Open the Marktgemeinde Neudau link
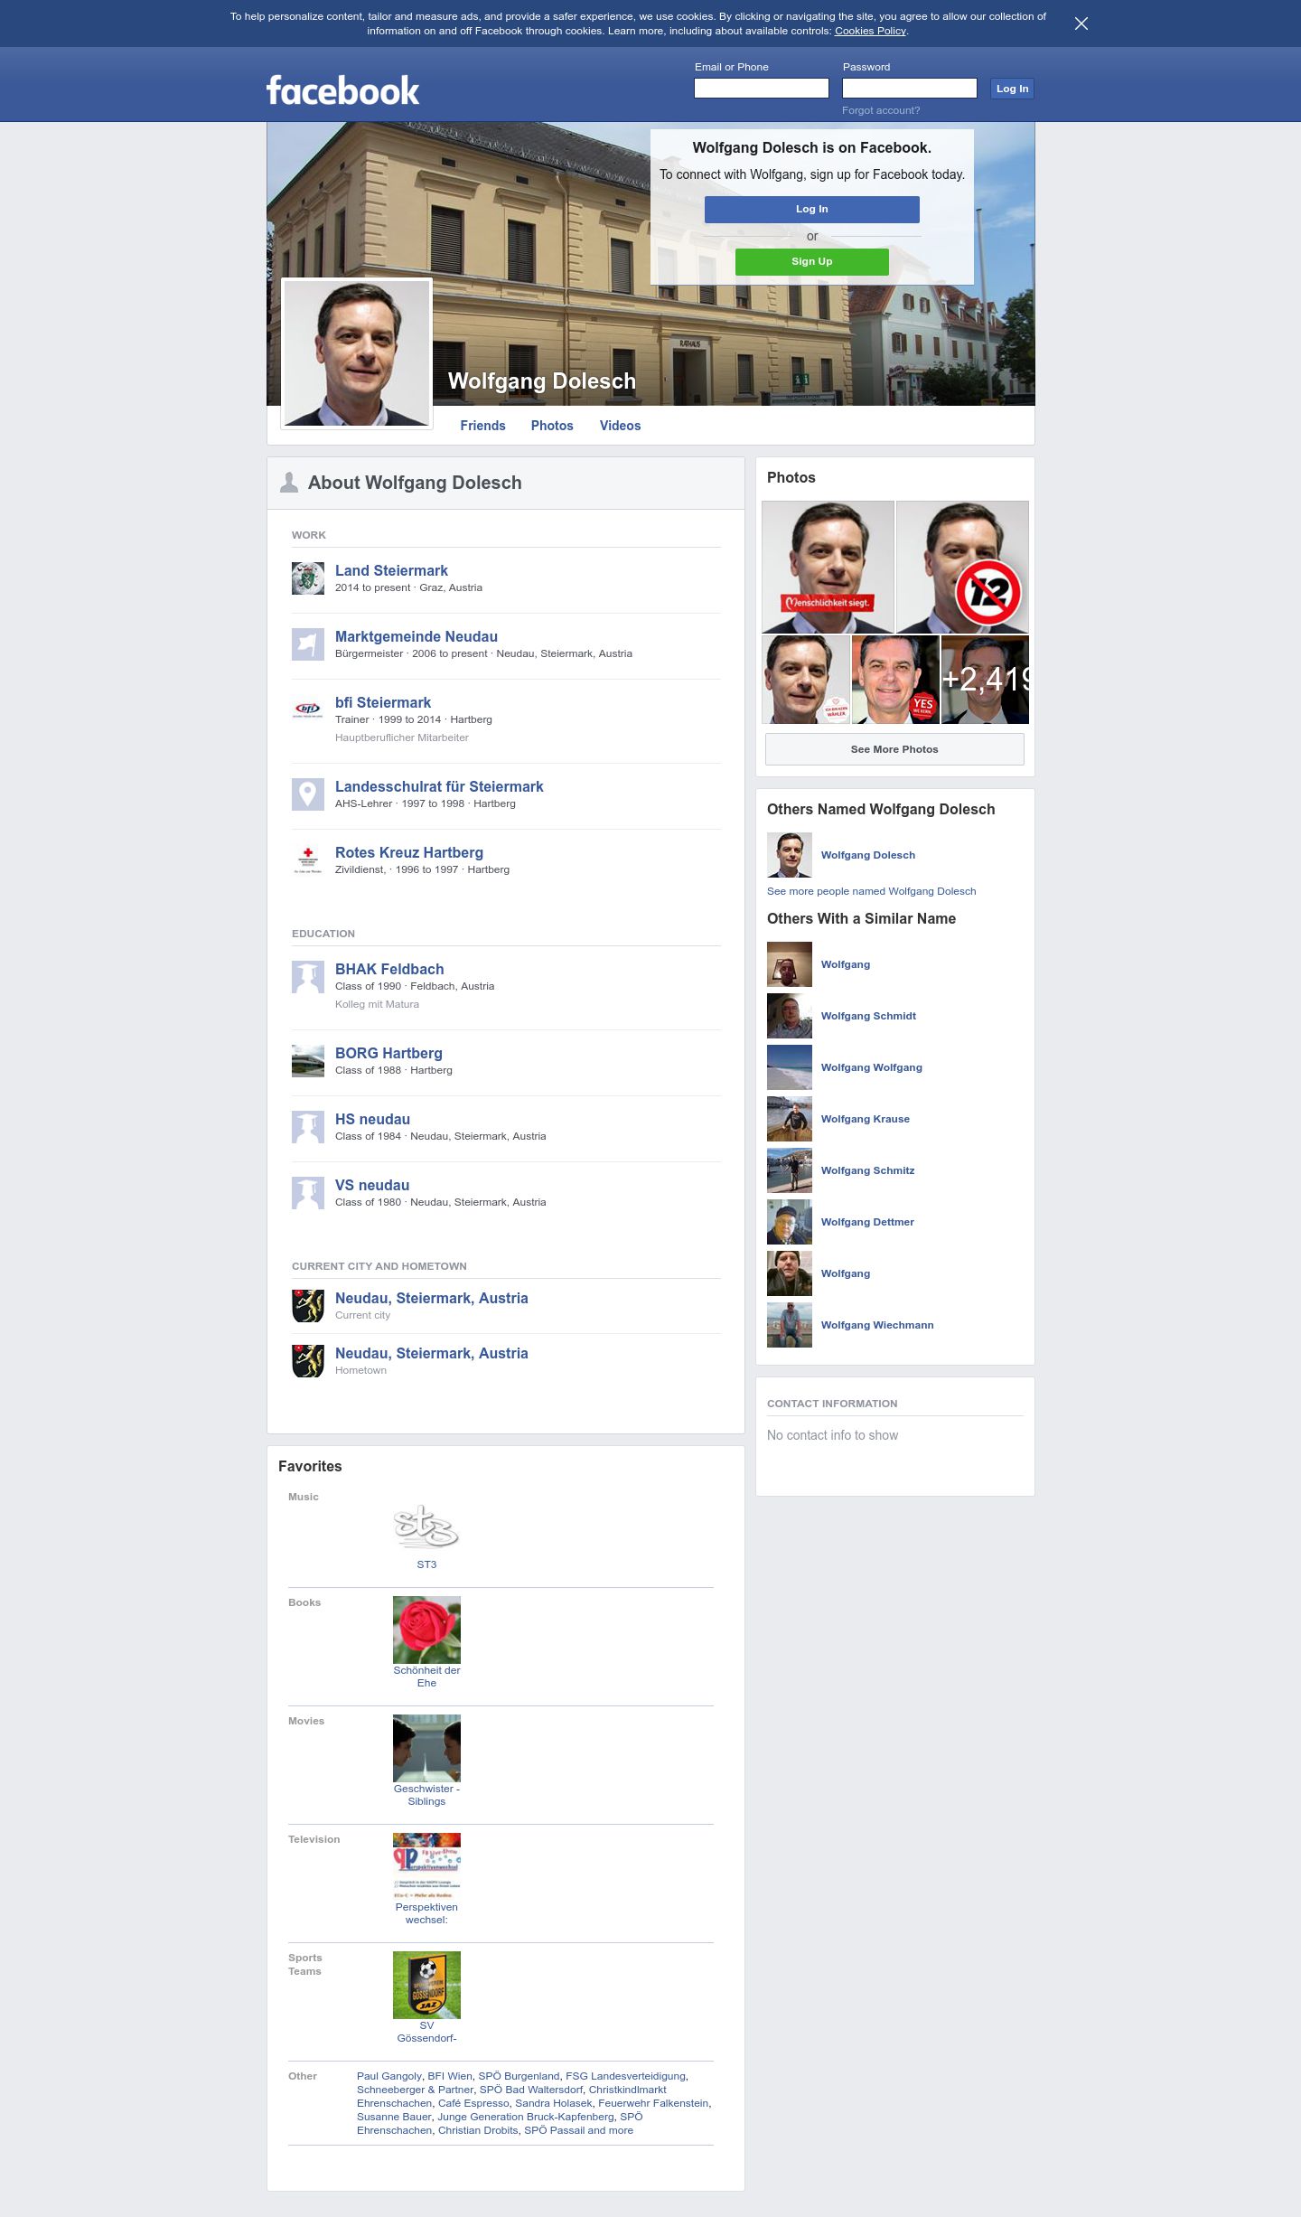 click(417, 636)
